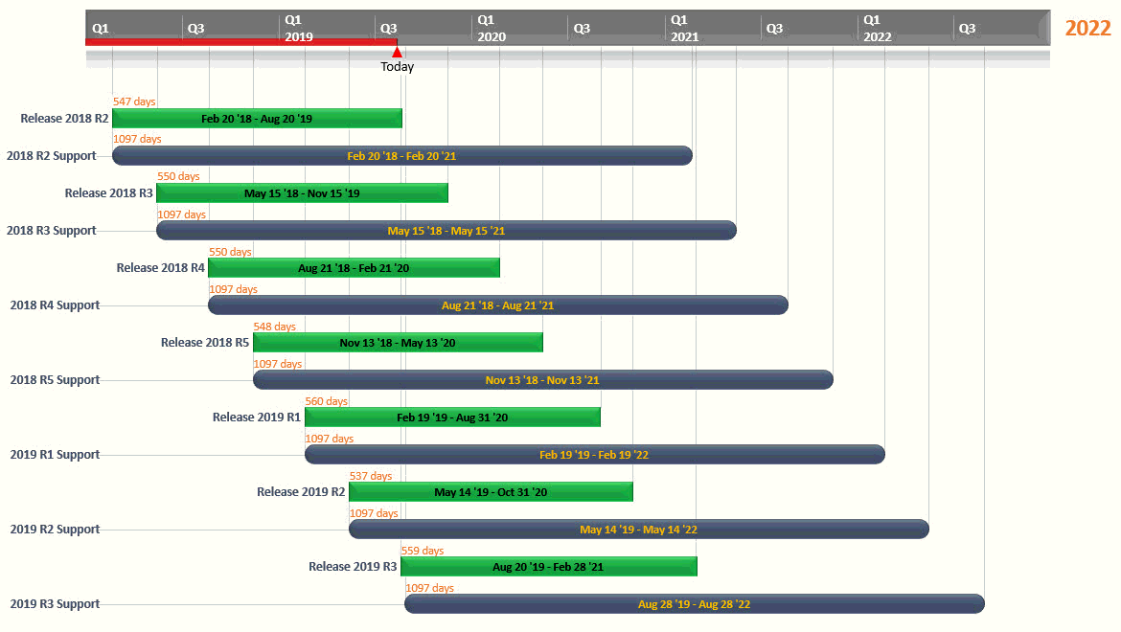Click the Release 2019 R1 task title
This screenshot has width=1121, height=632.
[x=256, y=418]
